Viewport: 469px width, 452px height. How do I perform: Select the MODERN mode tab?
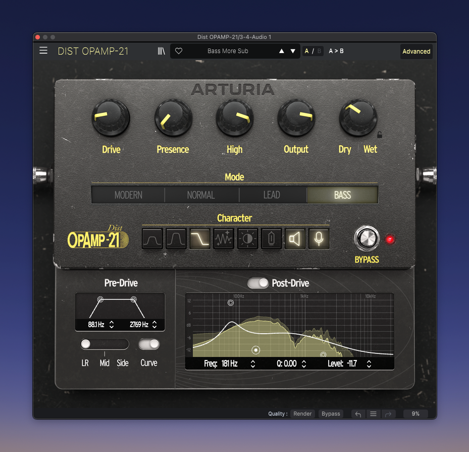click(x=128, y=195)
